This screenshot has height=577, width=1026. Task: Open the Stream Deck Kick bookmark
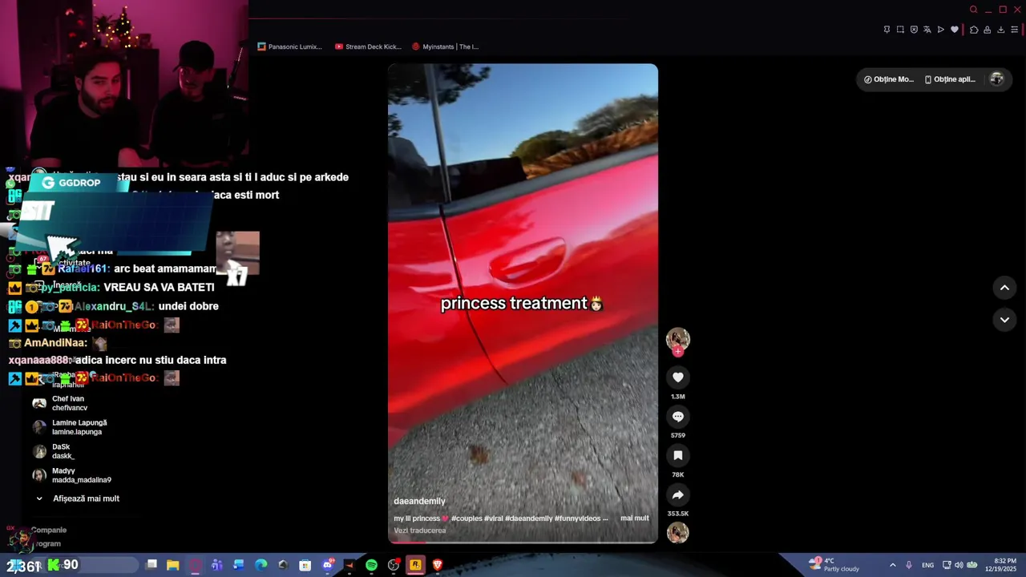[x=368, y=46]
